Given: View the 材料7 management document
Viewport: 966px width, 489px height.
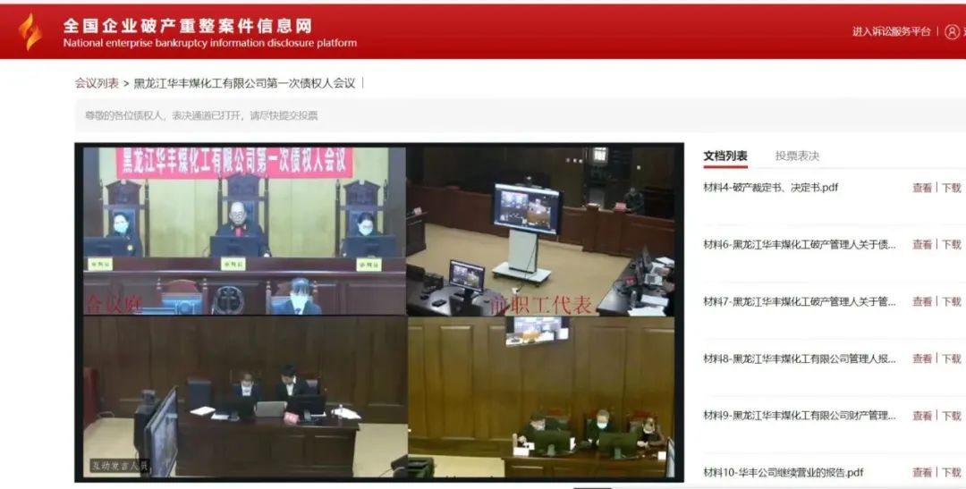Looking at the screenshot, I should coord(921,301).
